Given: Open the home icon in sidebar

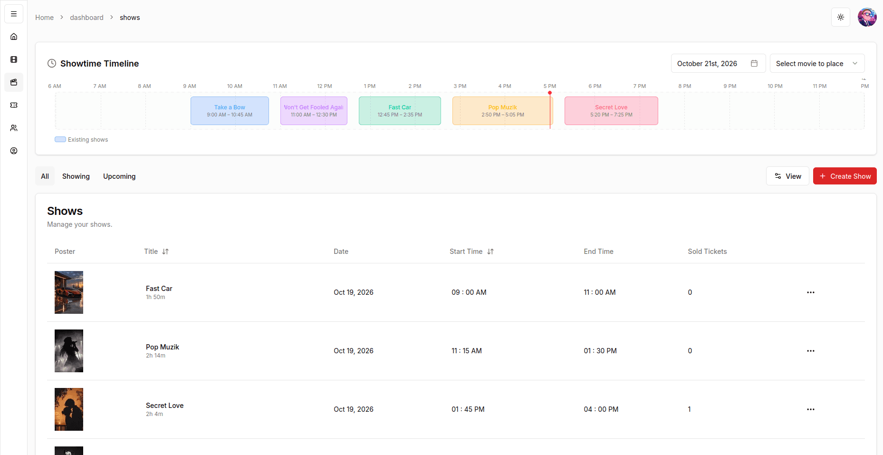Looking at the screenshot, I should pyautogui.click(x=14, y=37).
